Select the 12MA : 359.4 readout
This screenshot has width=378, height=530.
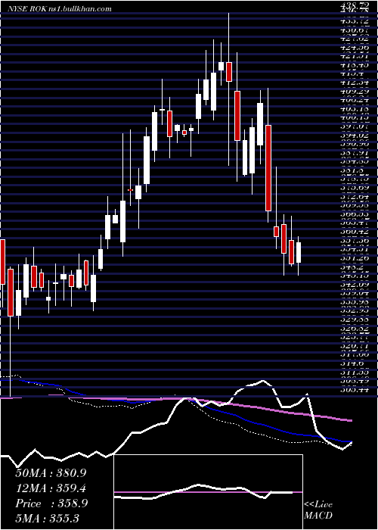pos(51,488)
